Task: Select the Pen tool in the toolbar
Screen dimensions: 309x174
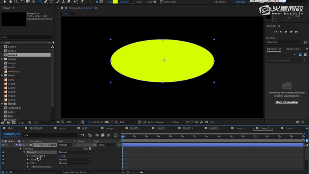Action: pos(46,2)
